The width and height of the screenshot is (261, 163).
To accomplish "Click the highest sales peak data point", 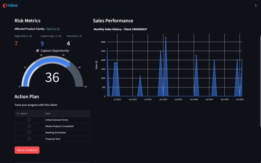I will coord(166,38).
